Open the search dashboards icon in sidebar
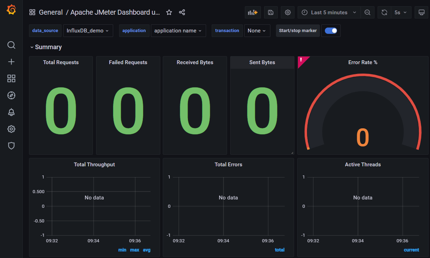The width and height of the screenshot is (430, 258). tap(11, 45)
